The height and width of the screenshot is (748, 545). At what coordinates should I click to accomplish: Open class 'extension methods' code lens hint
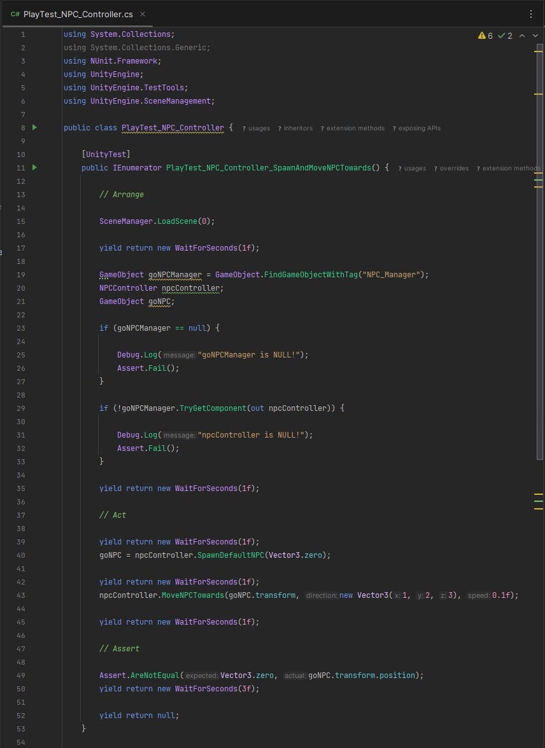coord(353,128)
